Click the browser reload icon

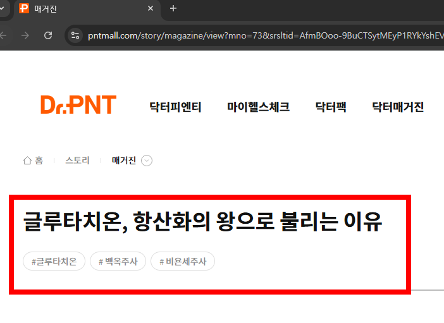click(x=48, y=35)
